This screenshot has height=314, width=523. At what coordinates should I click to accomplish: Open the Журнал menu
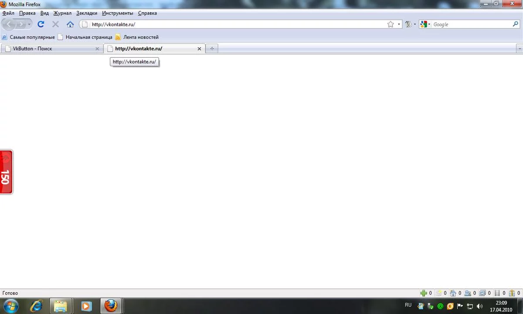[62, 13]
